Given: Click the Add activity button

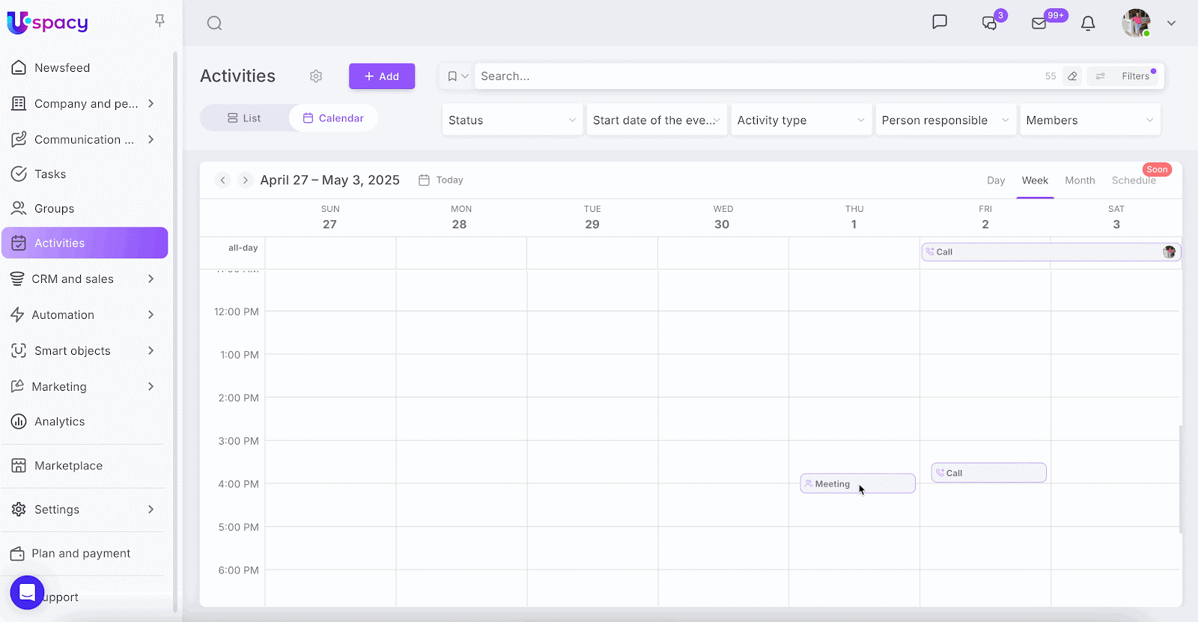Looking at the screenshot, I should click(382, 76).
